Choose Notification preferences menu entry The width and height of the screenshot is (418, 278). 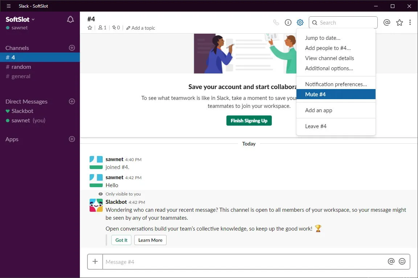click(336, 84)
